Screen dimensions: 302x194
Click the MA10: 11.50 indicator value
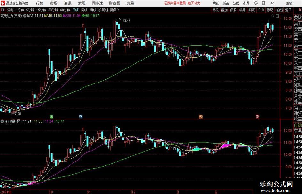click(x=53, y=16)
